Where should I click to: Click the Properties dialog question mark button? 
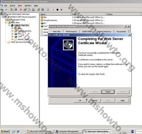click(125, 26)
